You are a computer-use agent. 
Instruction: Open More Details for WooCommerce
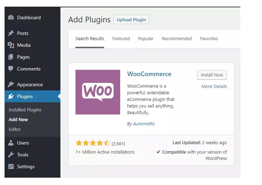(x=214, y=86)
